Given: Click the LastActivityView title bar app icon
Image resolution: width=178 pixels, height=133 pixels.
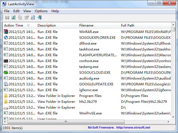Looking at the screenshot, I should 4,4.
